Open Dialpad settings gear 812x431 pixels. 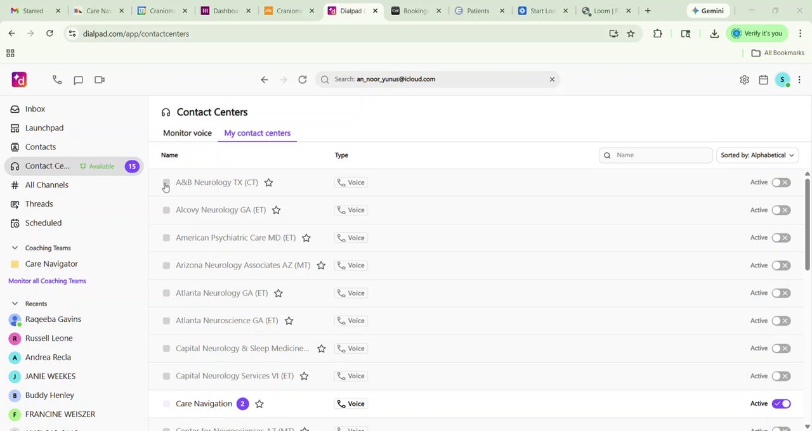744,80
